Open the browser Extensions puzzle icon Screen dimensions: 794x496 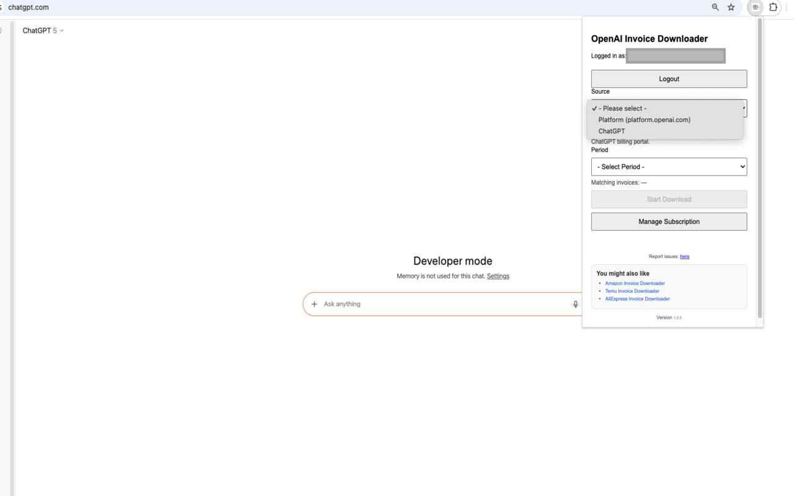point(774,7)
